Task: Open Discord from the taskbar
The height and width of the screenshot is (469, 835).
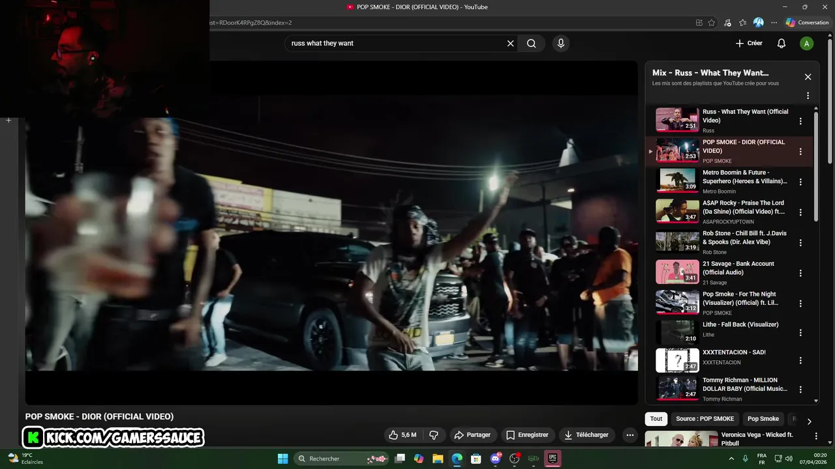Action: coord(495,459)
